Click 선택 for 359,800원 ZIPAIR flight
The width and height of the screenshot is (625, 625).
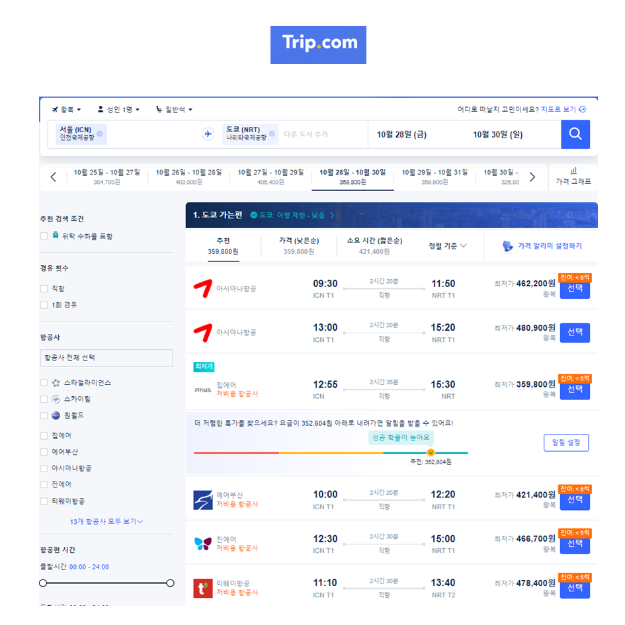pos(575,390)
